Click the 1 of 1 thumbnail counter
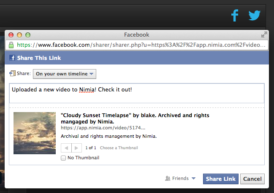Screen dimensions: 274x193 click(x=91, y=148)
